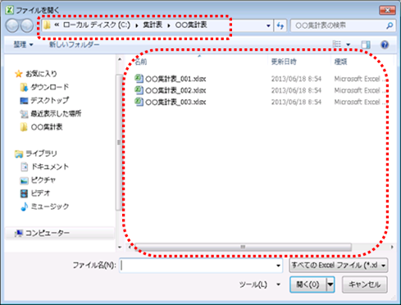Select ダウンロード in the favorites list
This screenshot has height=305, width=401.
point(44,87)
